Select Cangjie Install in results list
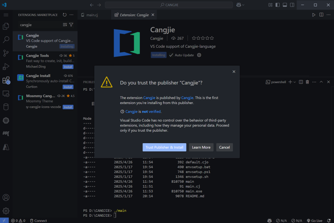The width and height of the screenshot is (334, 223). 45,81
